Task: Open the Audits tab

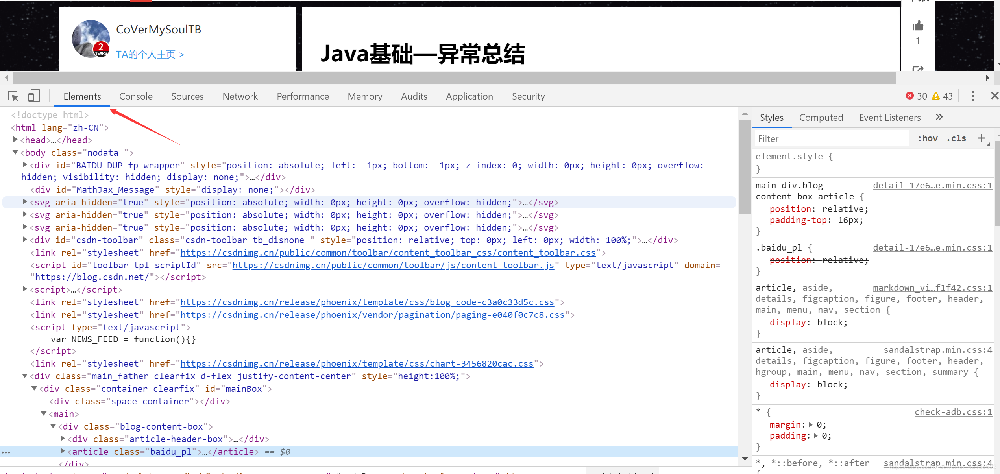Action: [x=414, y=96]
